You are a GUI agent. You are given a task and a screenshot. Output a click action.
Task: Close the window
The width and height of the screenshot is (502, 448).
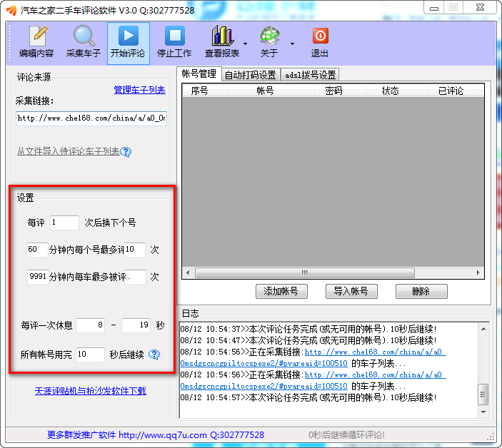(481, 8)
